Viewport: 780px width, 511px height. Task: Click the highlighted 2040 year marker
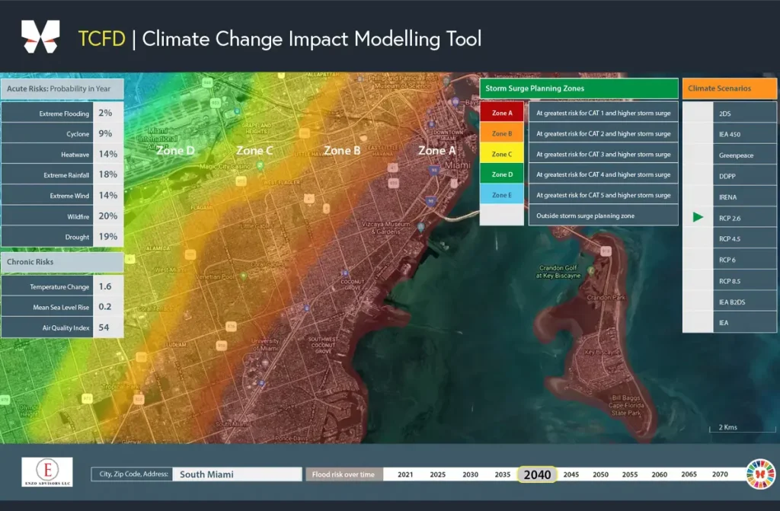click(x=537, y=474)
